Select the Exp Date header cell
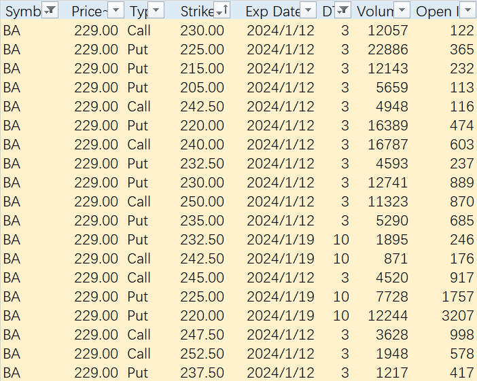The image size is (477, 381). click(281, 10)
